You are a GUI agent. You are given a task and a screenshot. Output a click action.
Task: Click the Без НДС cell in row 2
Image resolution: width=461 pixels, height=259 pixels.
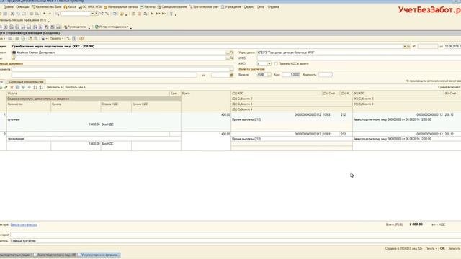pos(116,144)
